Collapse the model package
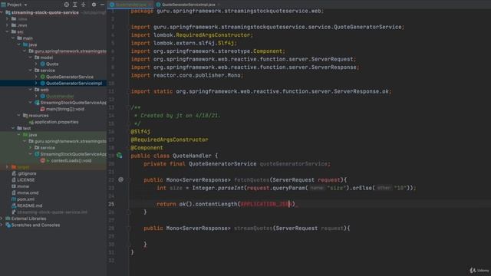This screenshot has width=491, height=276. point(31,58)
